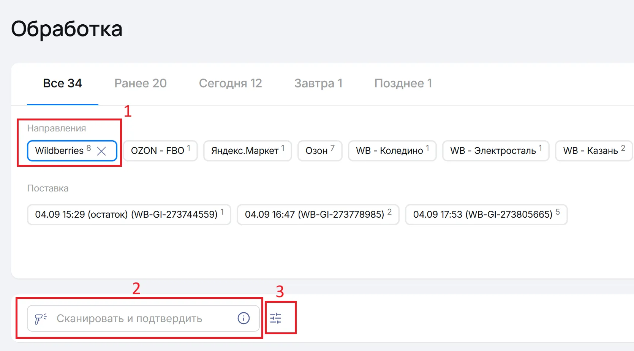The width and height of the screenshot is (634, 351).
Task: Filter by WB - Электросталь direction
Action: pyautogui.click(x=496, y=151)
